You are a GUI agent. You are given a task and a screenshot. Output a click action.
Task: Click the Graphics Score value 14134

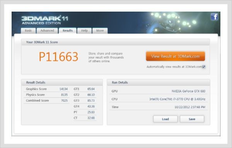pos(63,89)
